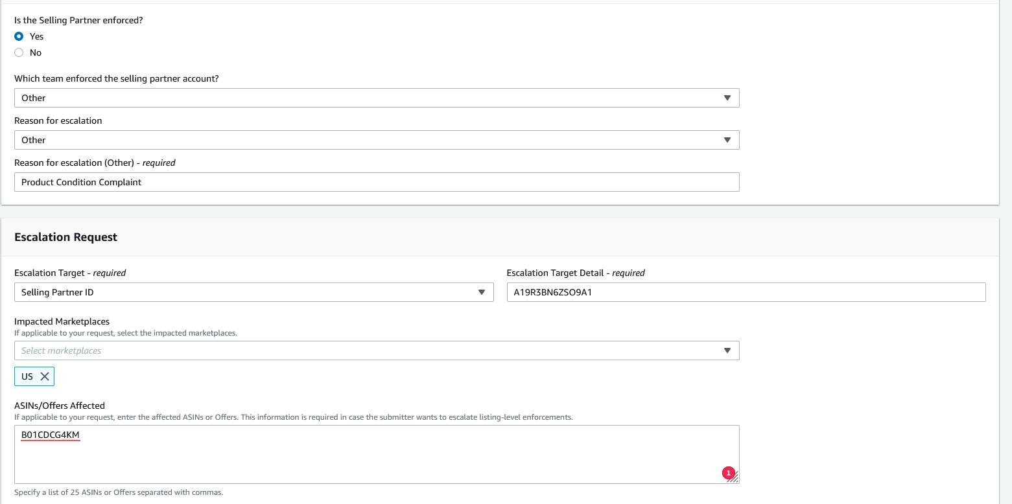Click the arrow icon on Select marketplaces field
Screen dimensions: 1012x504
click(x=727, y=350)
